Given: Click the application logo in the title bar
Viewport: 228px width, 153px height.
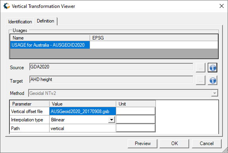Looking at the screenshot, I should (7, 6).
